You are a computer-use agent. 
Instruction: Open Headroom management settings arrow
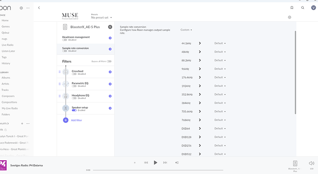click(110, 38)
